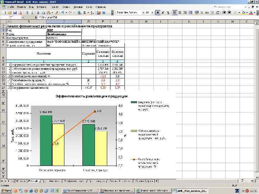Viewport: 259px width, 194px height.
Task: Right-align the cell text
Action: (x=185, y=13)
